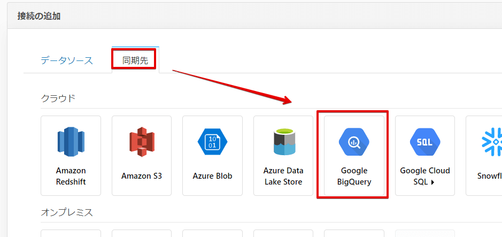This screenshot has height=237, width=502.
Task: Expand the Google Cloud SQL submenu arrow
Action: point(431,182)
